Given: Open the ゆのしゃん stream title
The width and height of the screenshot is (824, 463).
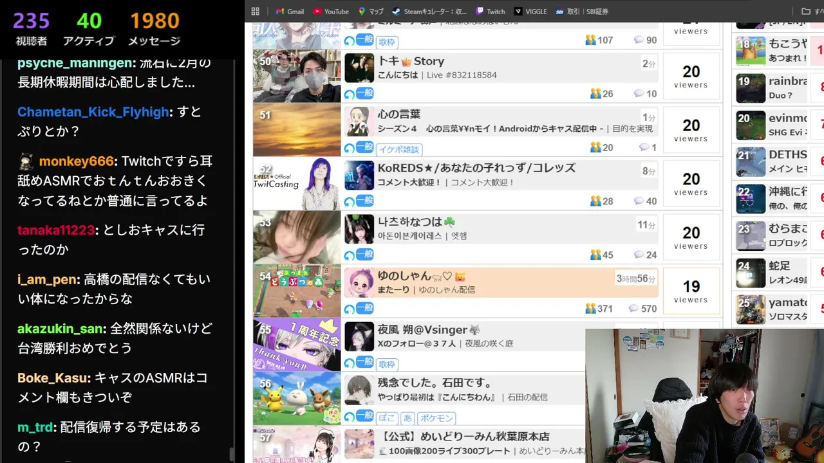Looking at the screenshot, I should pos(421,276).
